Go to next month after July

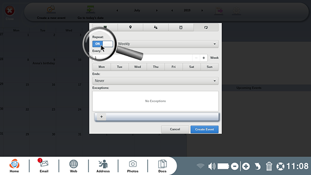tap(156, 11)
